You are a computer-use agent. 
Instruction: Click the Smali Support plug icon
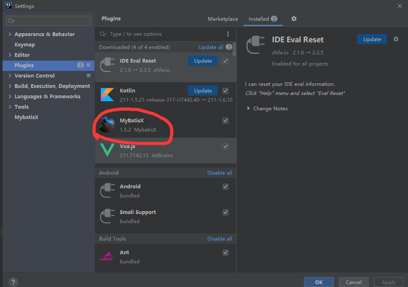click(x=107, y=216)
